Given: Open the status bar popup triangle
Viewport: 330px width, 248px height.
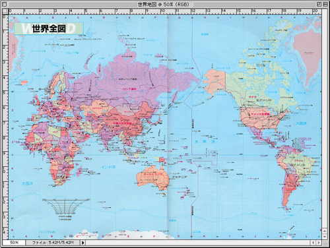Looking at the screenshot, I should pos(83,243).
